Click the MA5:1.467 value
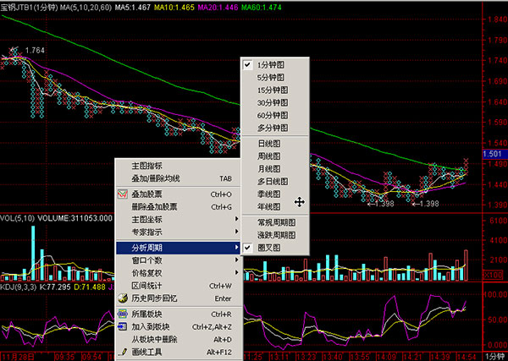Image resolution: width=508 pixels, height=361 pixels. point(133,7)
